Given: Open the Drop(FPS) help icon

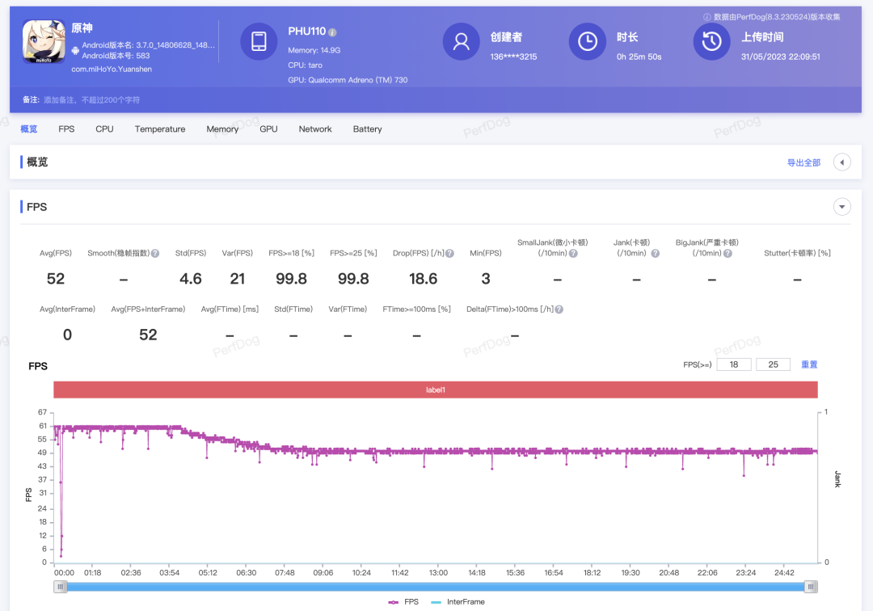Looking at the screenshot, I should point(450,253).
